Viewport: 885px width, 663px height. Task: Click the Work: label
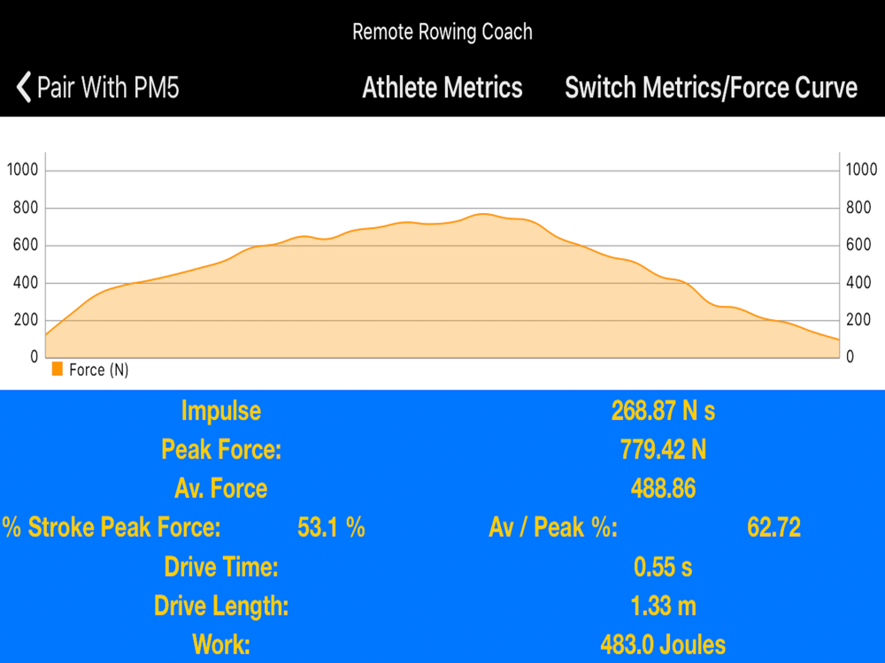[221, 644]
